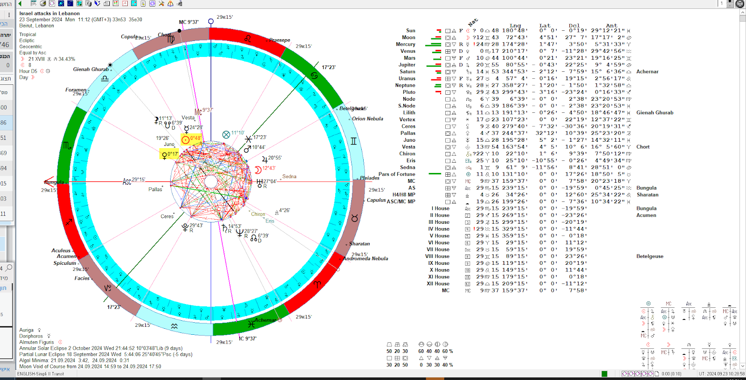
Task: Select the Moon row label
Action: [x=408, y=38]
